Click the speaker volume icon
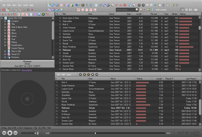The width and height of the screenshot is (202, 137). click(x=37, y=133)
